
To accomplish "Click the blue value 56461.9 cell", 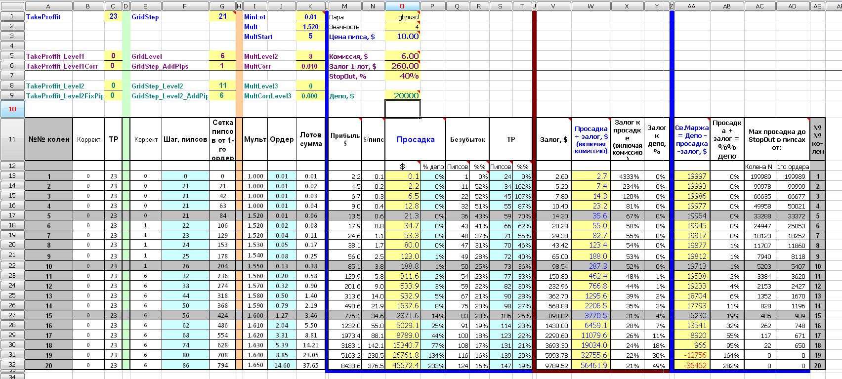I will (590, 365).
